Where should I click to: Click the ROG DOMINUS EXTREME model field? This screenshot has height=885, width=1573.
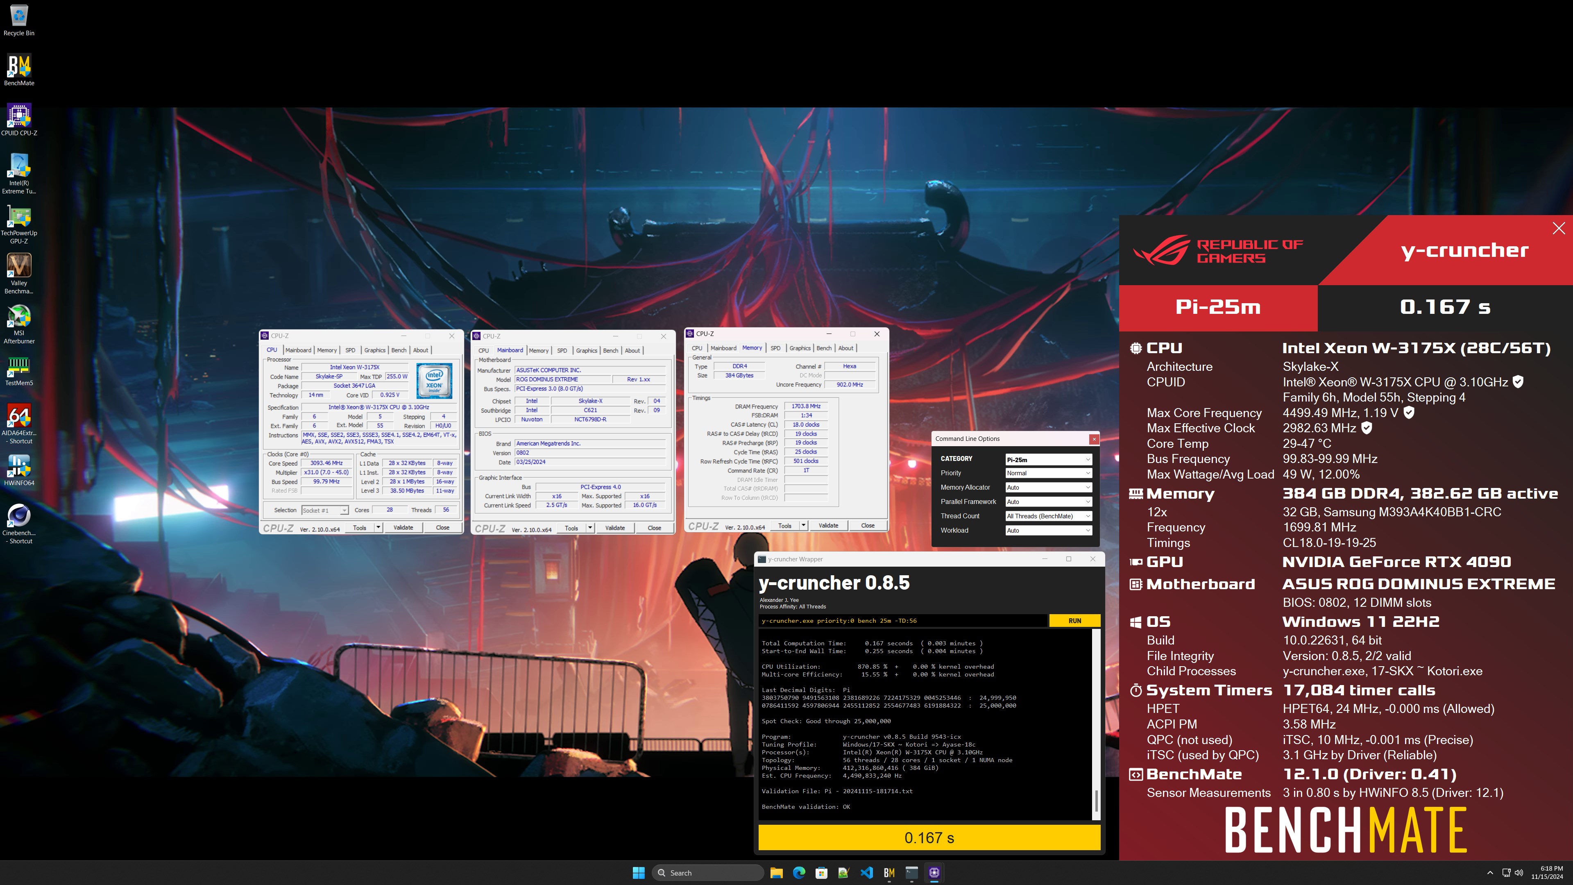(x=562, y=379)
